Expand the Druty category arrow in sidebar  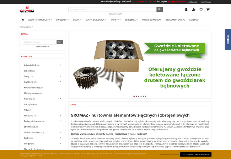[x=60, y=76]
